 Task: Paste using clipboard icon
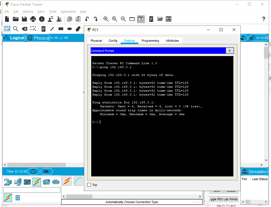coord(78,19)
